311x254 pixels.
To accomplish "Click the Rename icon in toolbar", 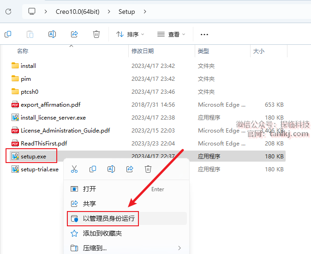I will pos(52,34).
